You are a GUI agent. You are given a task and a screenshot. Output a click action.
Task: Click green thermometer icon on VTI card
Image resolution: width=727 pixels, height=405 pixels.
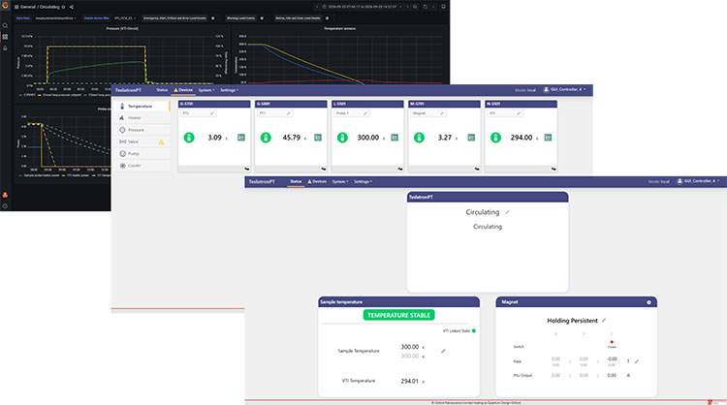(495, 138)
